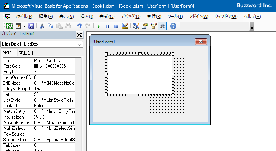The height and width of the screenshot is (151, 276).
Task: Open the Object Browser icon
Action: pyautogui.click(x=154, y=26)
